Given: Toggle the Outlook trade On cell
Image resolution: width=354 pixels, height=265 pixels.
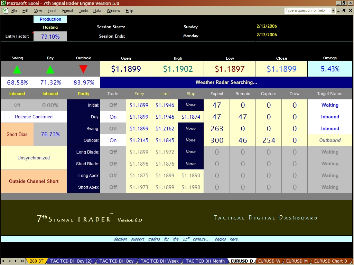Looking at the screenshot, I should point(113,140).
